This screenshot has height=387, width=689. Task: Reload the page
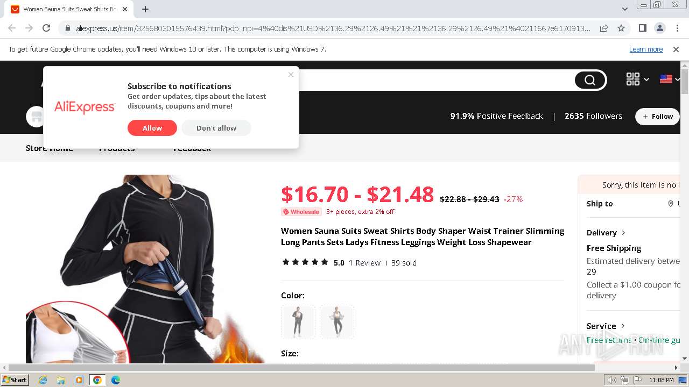46,28
